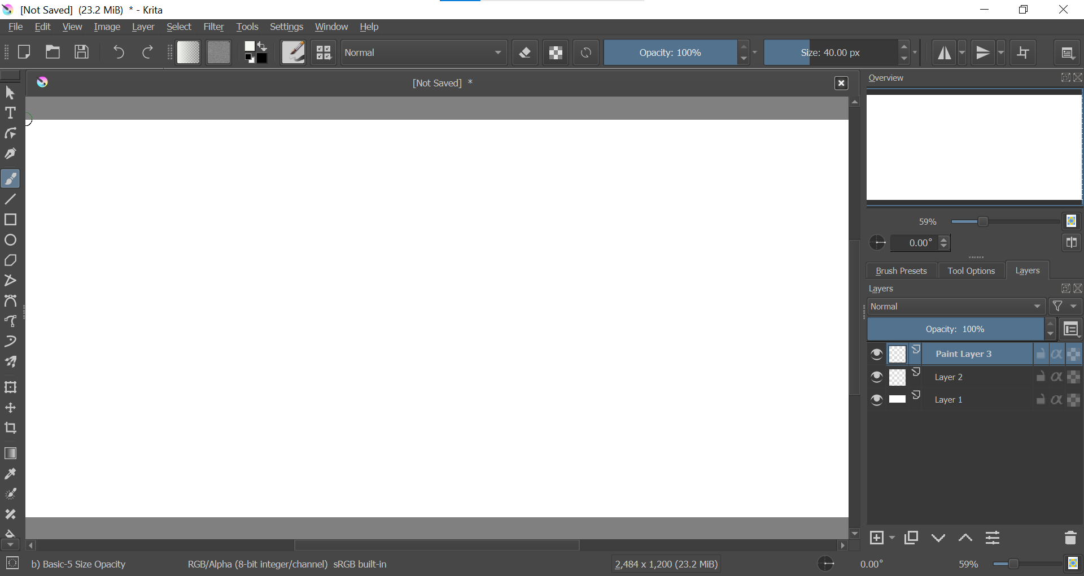
Task: Hide Paint Layer 3 visibility eye
Action: (x=877, y=354)
